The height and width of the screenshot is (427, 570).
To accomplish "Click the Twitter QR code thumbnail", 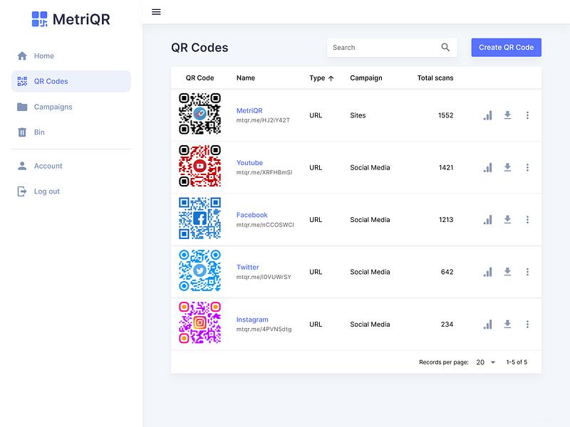I will pyautogui.click(x=199, y=270).
